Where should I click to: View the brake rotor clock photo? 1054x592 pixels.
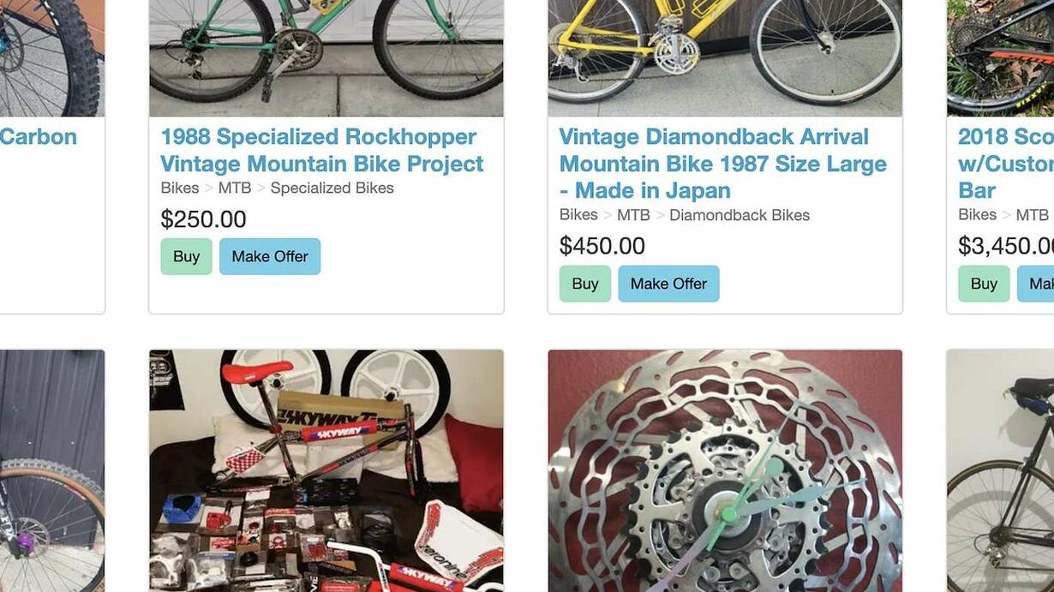pyautogui.click(x=725, y=470)
